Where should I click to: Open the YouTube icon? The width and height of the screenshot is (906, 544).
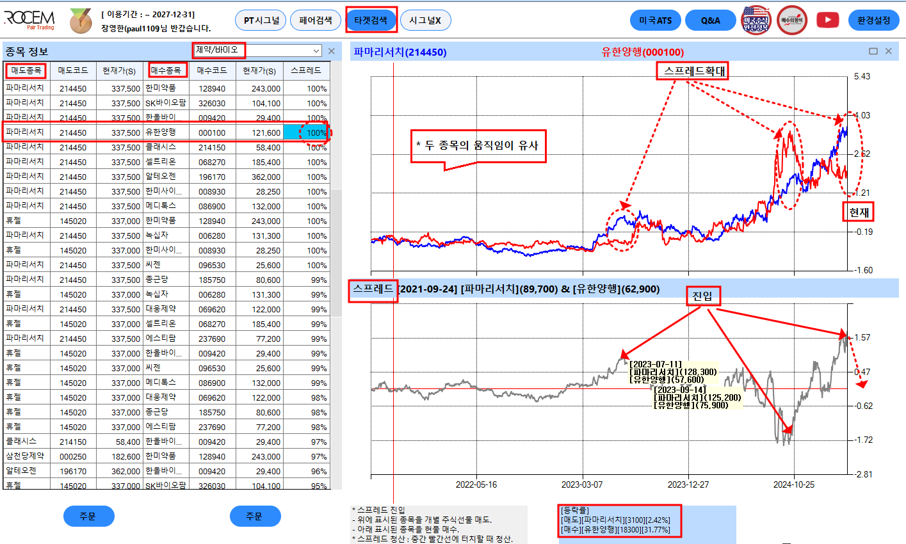(828, 20)
